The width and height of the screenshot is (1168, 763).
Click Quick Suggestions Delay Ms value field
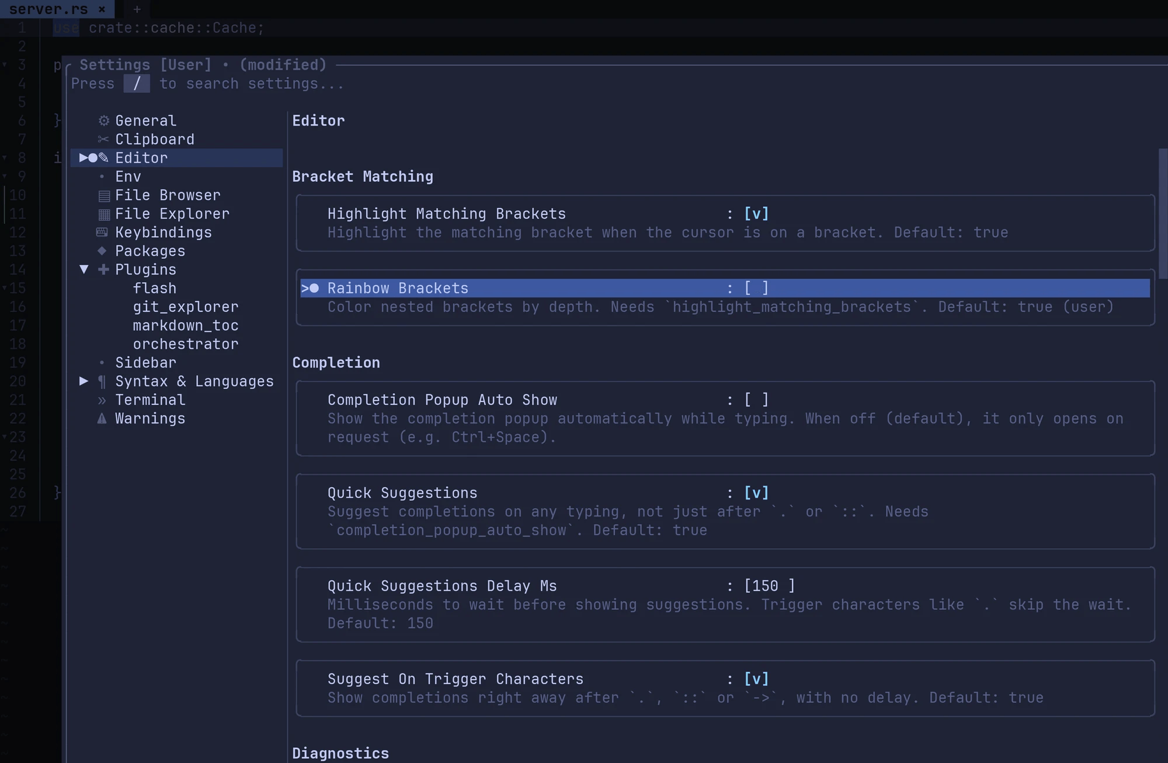(x=769, y=586)
